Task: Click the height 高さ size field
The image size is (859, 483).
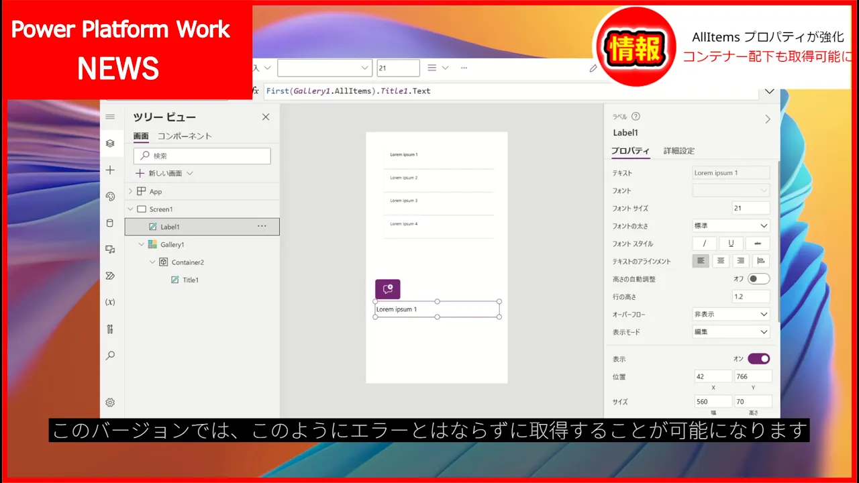Action: click(753, 401)
